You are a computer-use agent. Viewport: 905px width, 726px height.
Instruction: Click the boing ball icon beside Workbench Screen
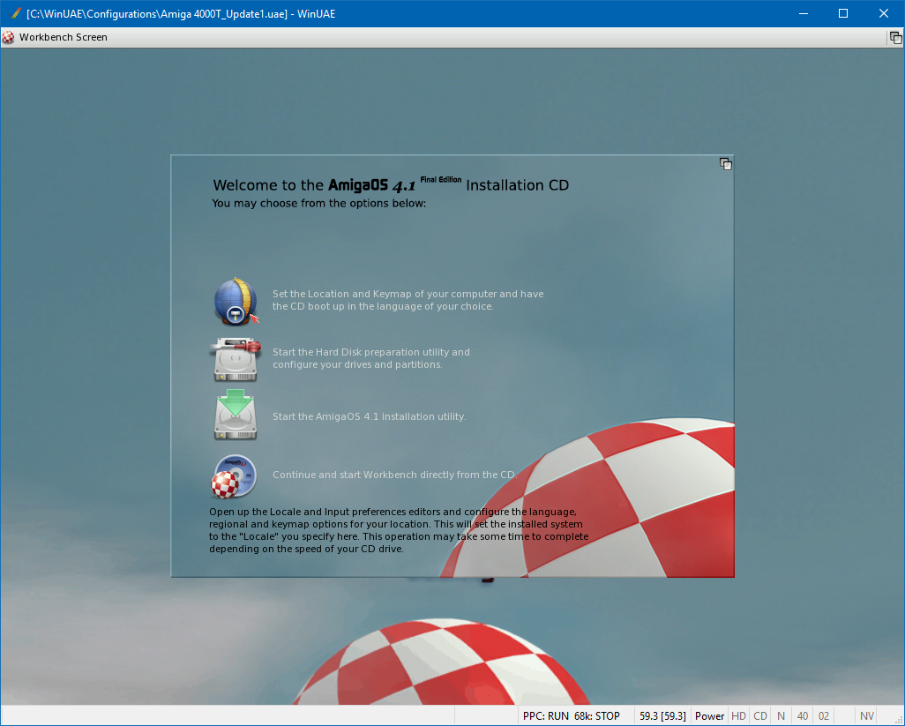[9, 37]
